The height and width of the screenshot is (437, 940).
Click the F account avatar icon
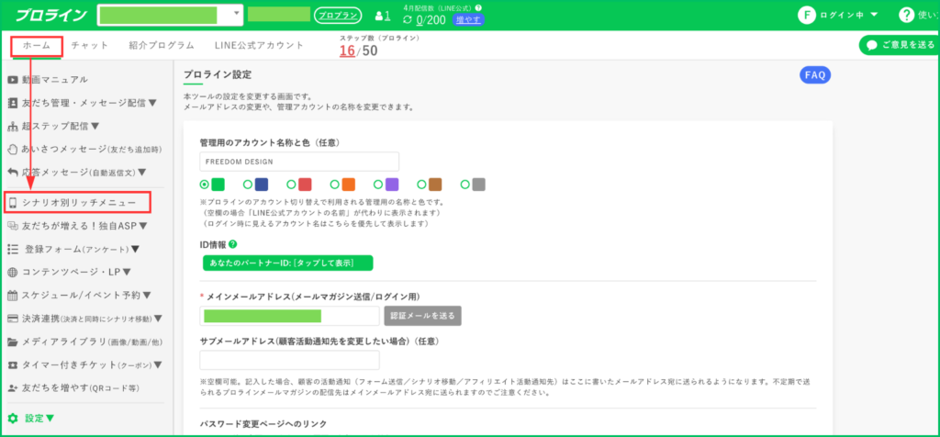point(806,15)
